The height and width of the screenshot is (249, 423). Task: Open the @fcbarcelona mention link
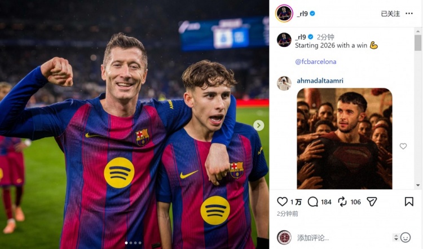click(315, 62)
